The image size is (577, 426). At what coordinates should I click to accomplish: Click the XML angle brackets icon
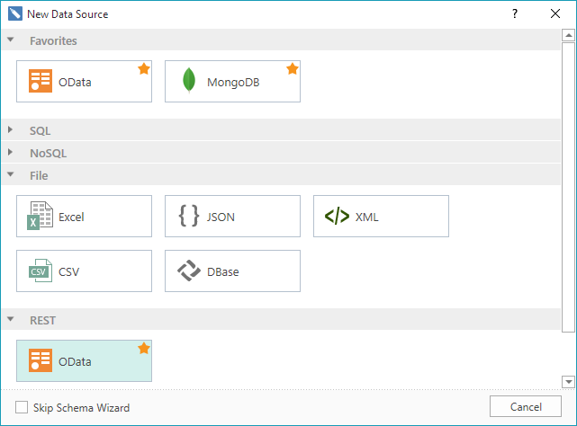tap(337, 216)
